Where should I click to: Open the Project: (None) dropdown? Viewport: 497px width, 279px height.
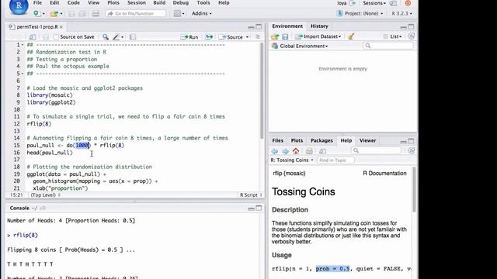(x=363, y=13)
